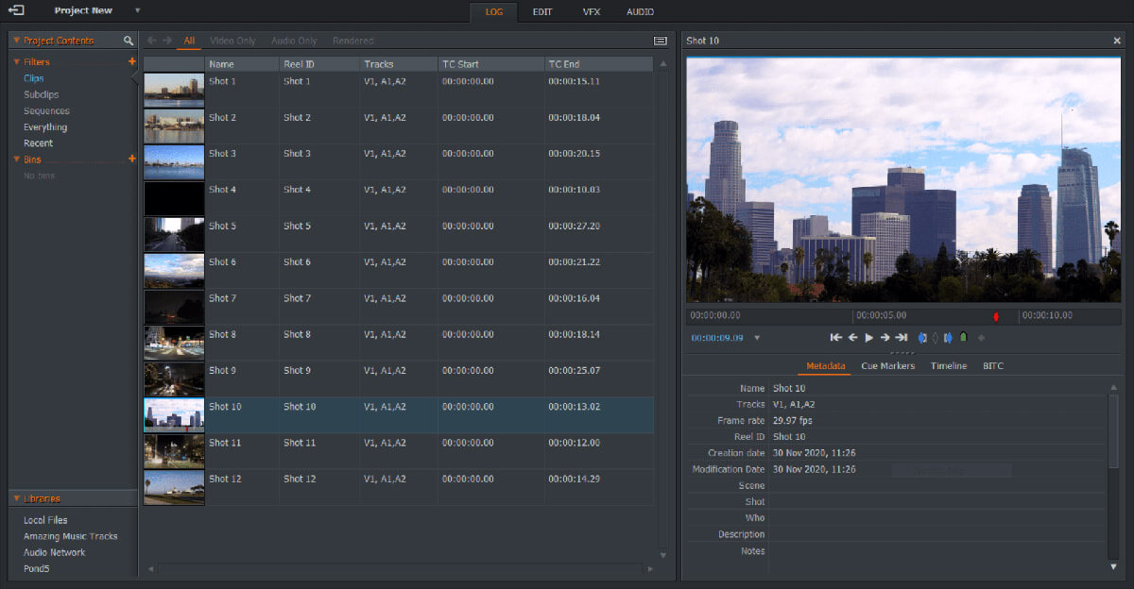Open search in Project Contents panel

click(129, 41)
